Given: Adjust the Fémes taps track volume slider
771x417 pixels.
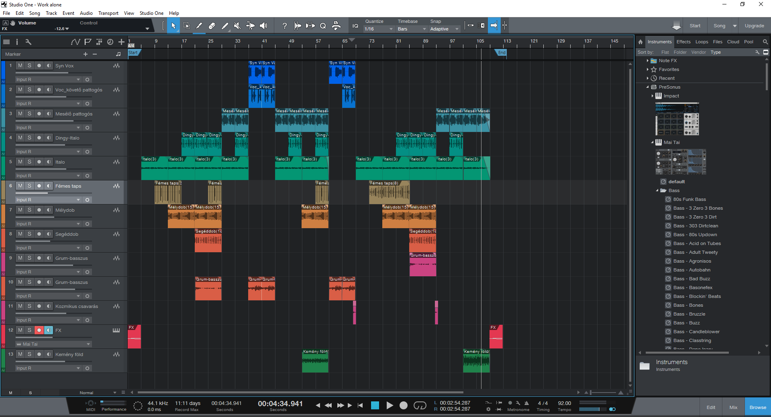Looking at the screenshot, I should click(x=48, y=193).
